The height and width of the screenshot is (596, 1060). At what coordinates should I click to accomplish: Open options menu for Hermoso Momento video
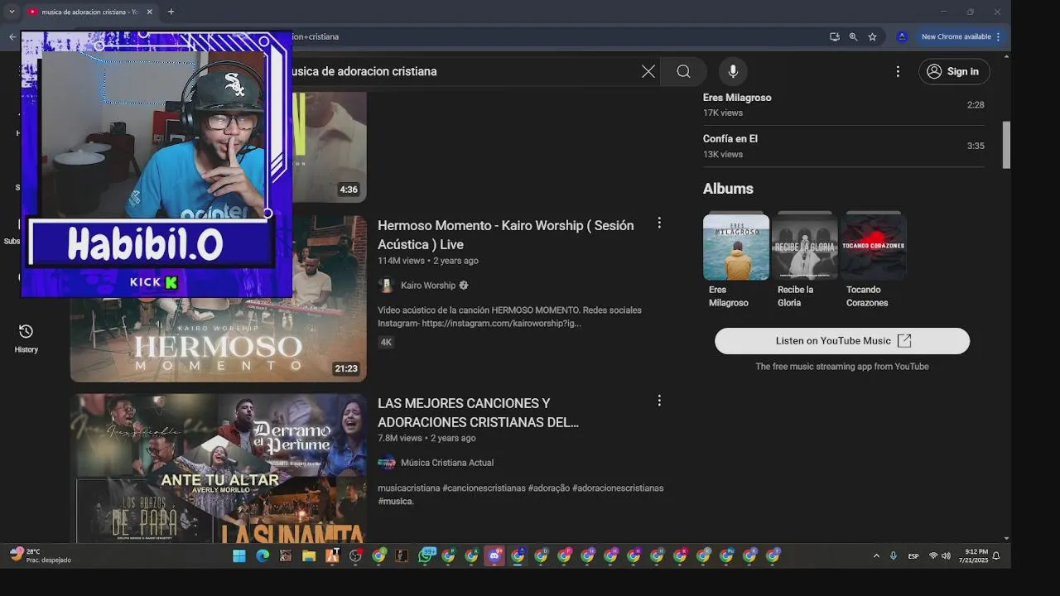659,223
